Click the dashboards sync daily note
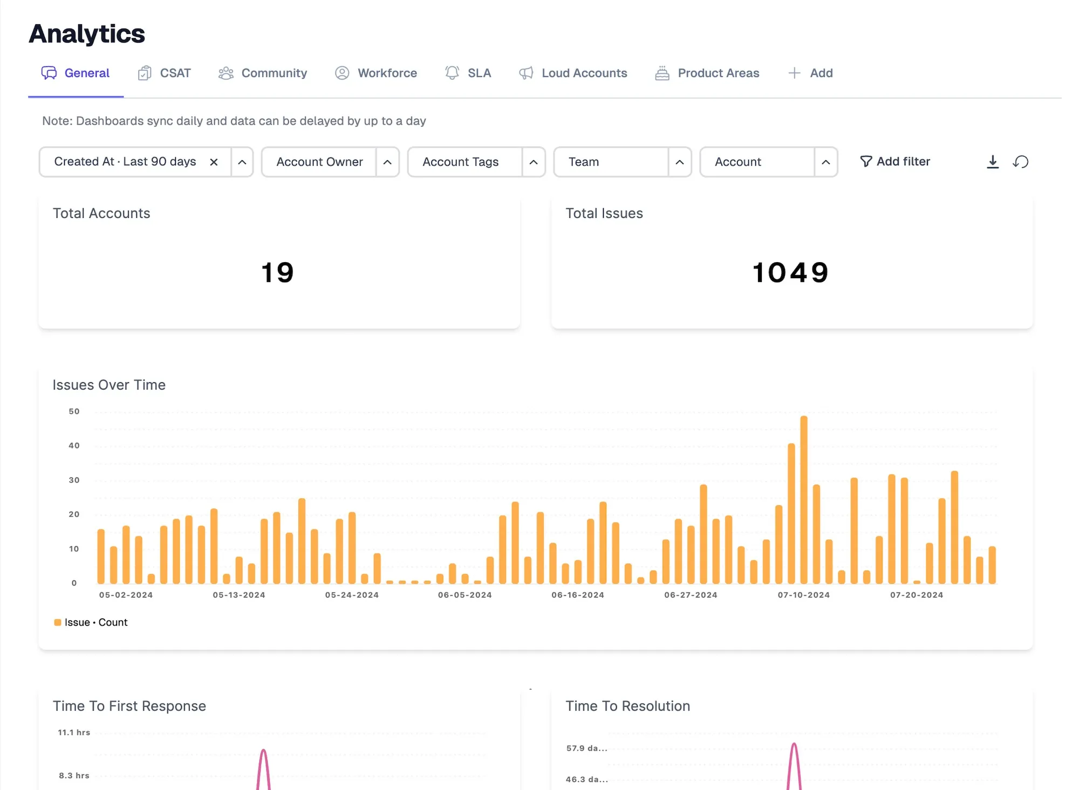1079x790 pixels. pos(234,121)
